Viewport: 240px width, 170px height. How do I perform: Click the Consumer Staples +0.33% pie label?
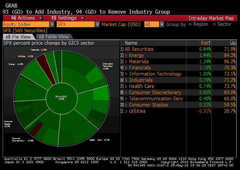(8, 124)
